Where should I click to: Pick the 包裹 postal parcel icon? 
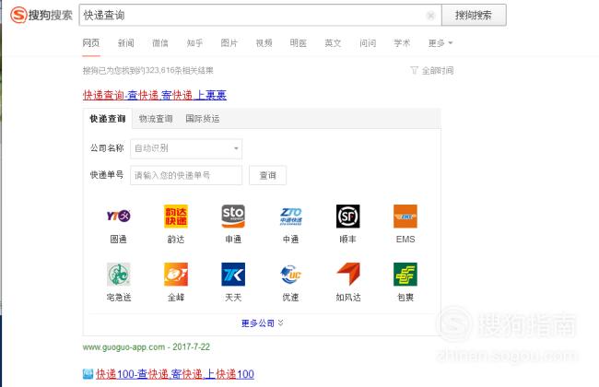point(405,275)
